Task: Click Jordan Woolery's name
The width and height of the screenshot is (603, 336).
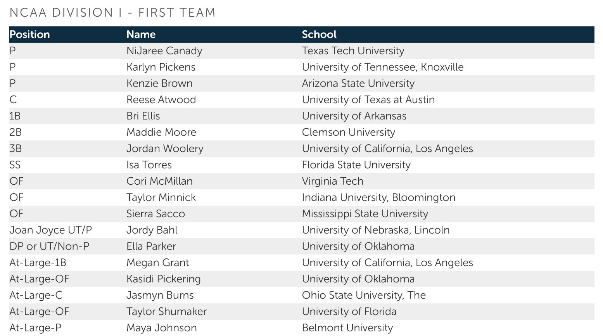Action: pyautogui.click(x=165, y=149)
